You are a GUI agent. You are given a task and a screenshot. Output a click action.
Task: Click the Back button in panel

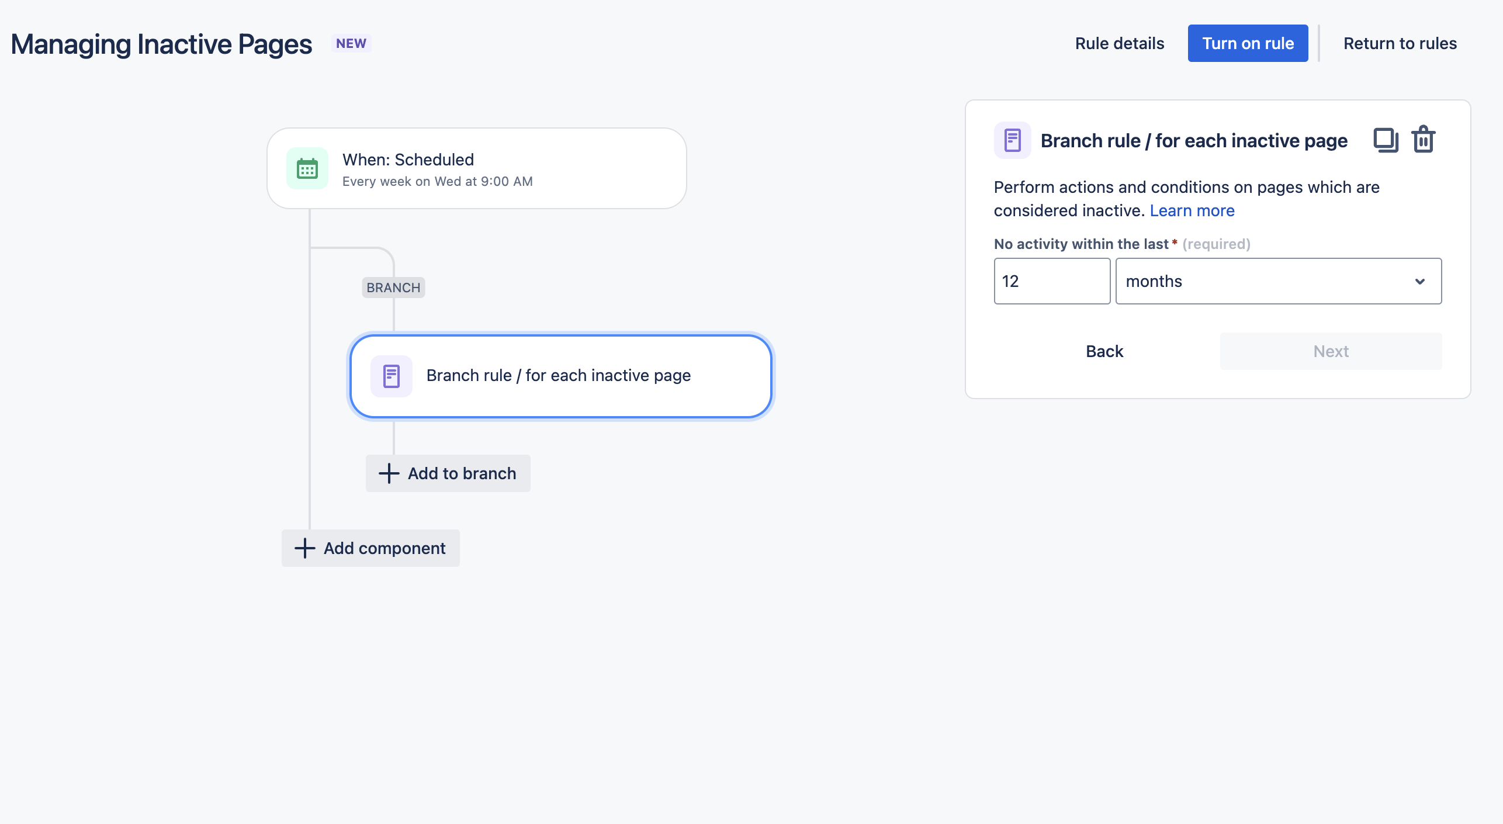click(x=1104, y=351)
